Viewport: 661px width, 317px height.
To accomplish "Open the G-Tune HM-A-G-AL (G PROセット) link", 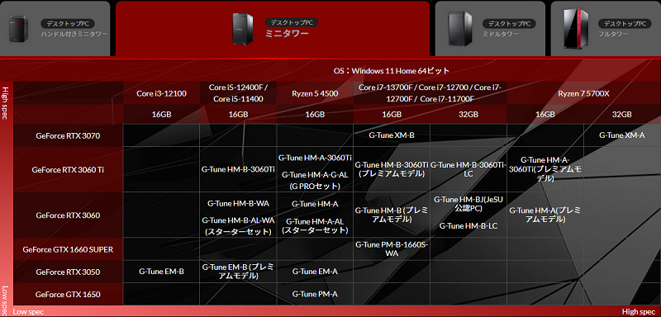I will coord(315,180).
